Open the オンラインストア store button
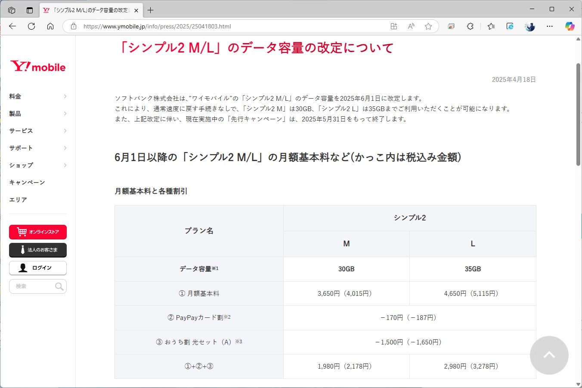Viewport: 582px width, 388px height. tap(37, 232)
